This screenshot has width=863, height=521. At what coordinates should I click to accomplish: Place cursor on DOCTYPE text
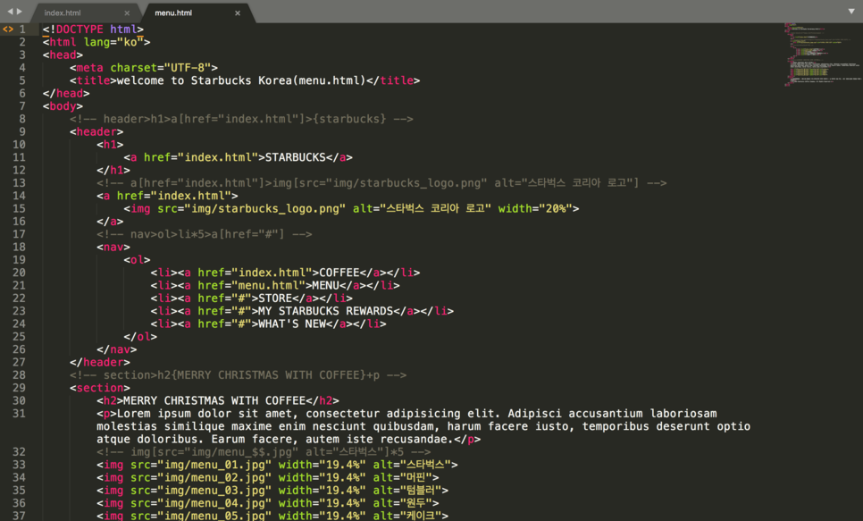(80, 29)
